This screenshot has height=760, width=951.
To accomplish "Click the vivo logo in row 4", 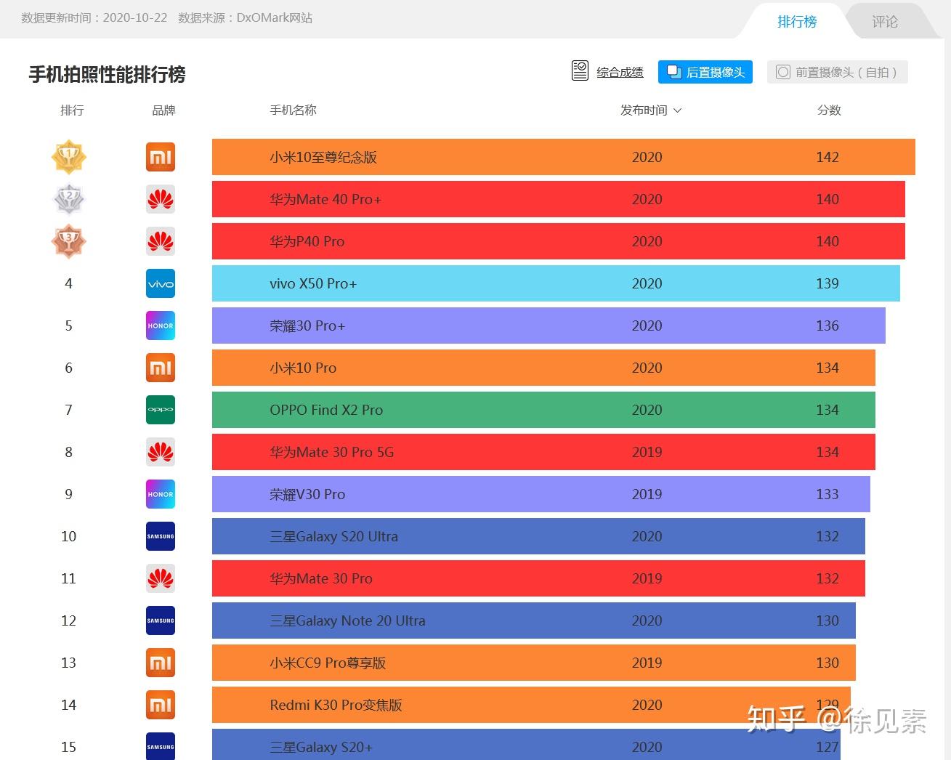I will coord(161,283).
